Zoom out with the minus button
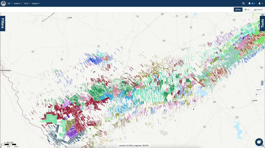This screenshot has height=148, width=265. 262,85
